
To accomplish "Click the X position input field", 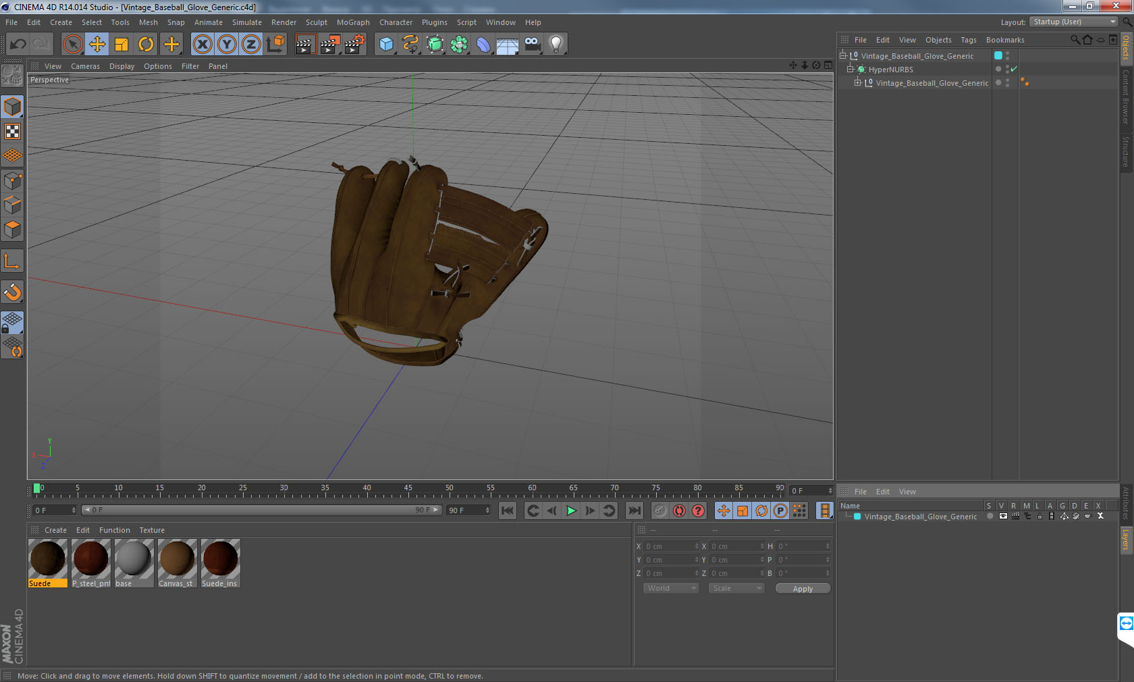I will (x=671, y=546).
